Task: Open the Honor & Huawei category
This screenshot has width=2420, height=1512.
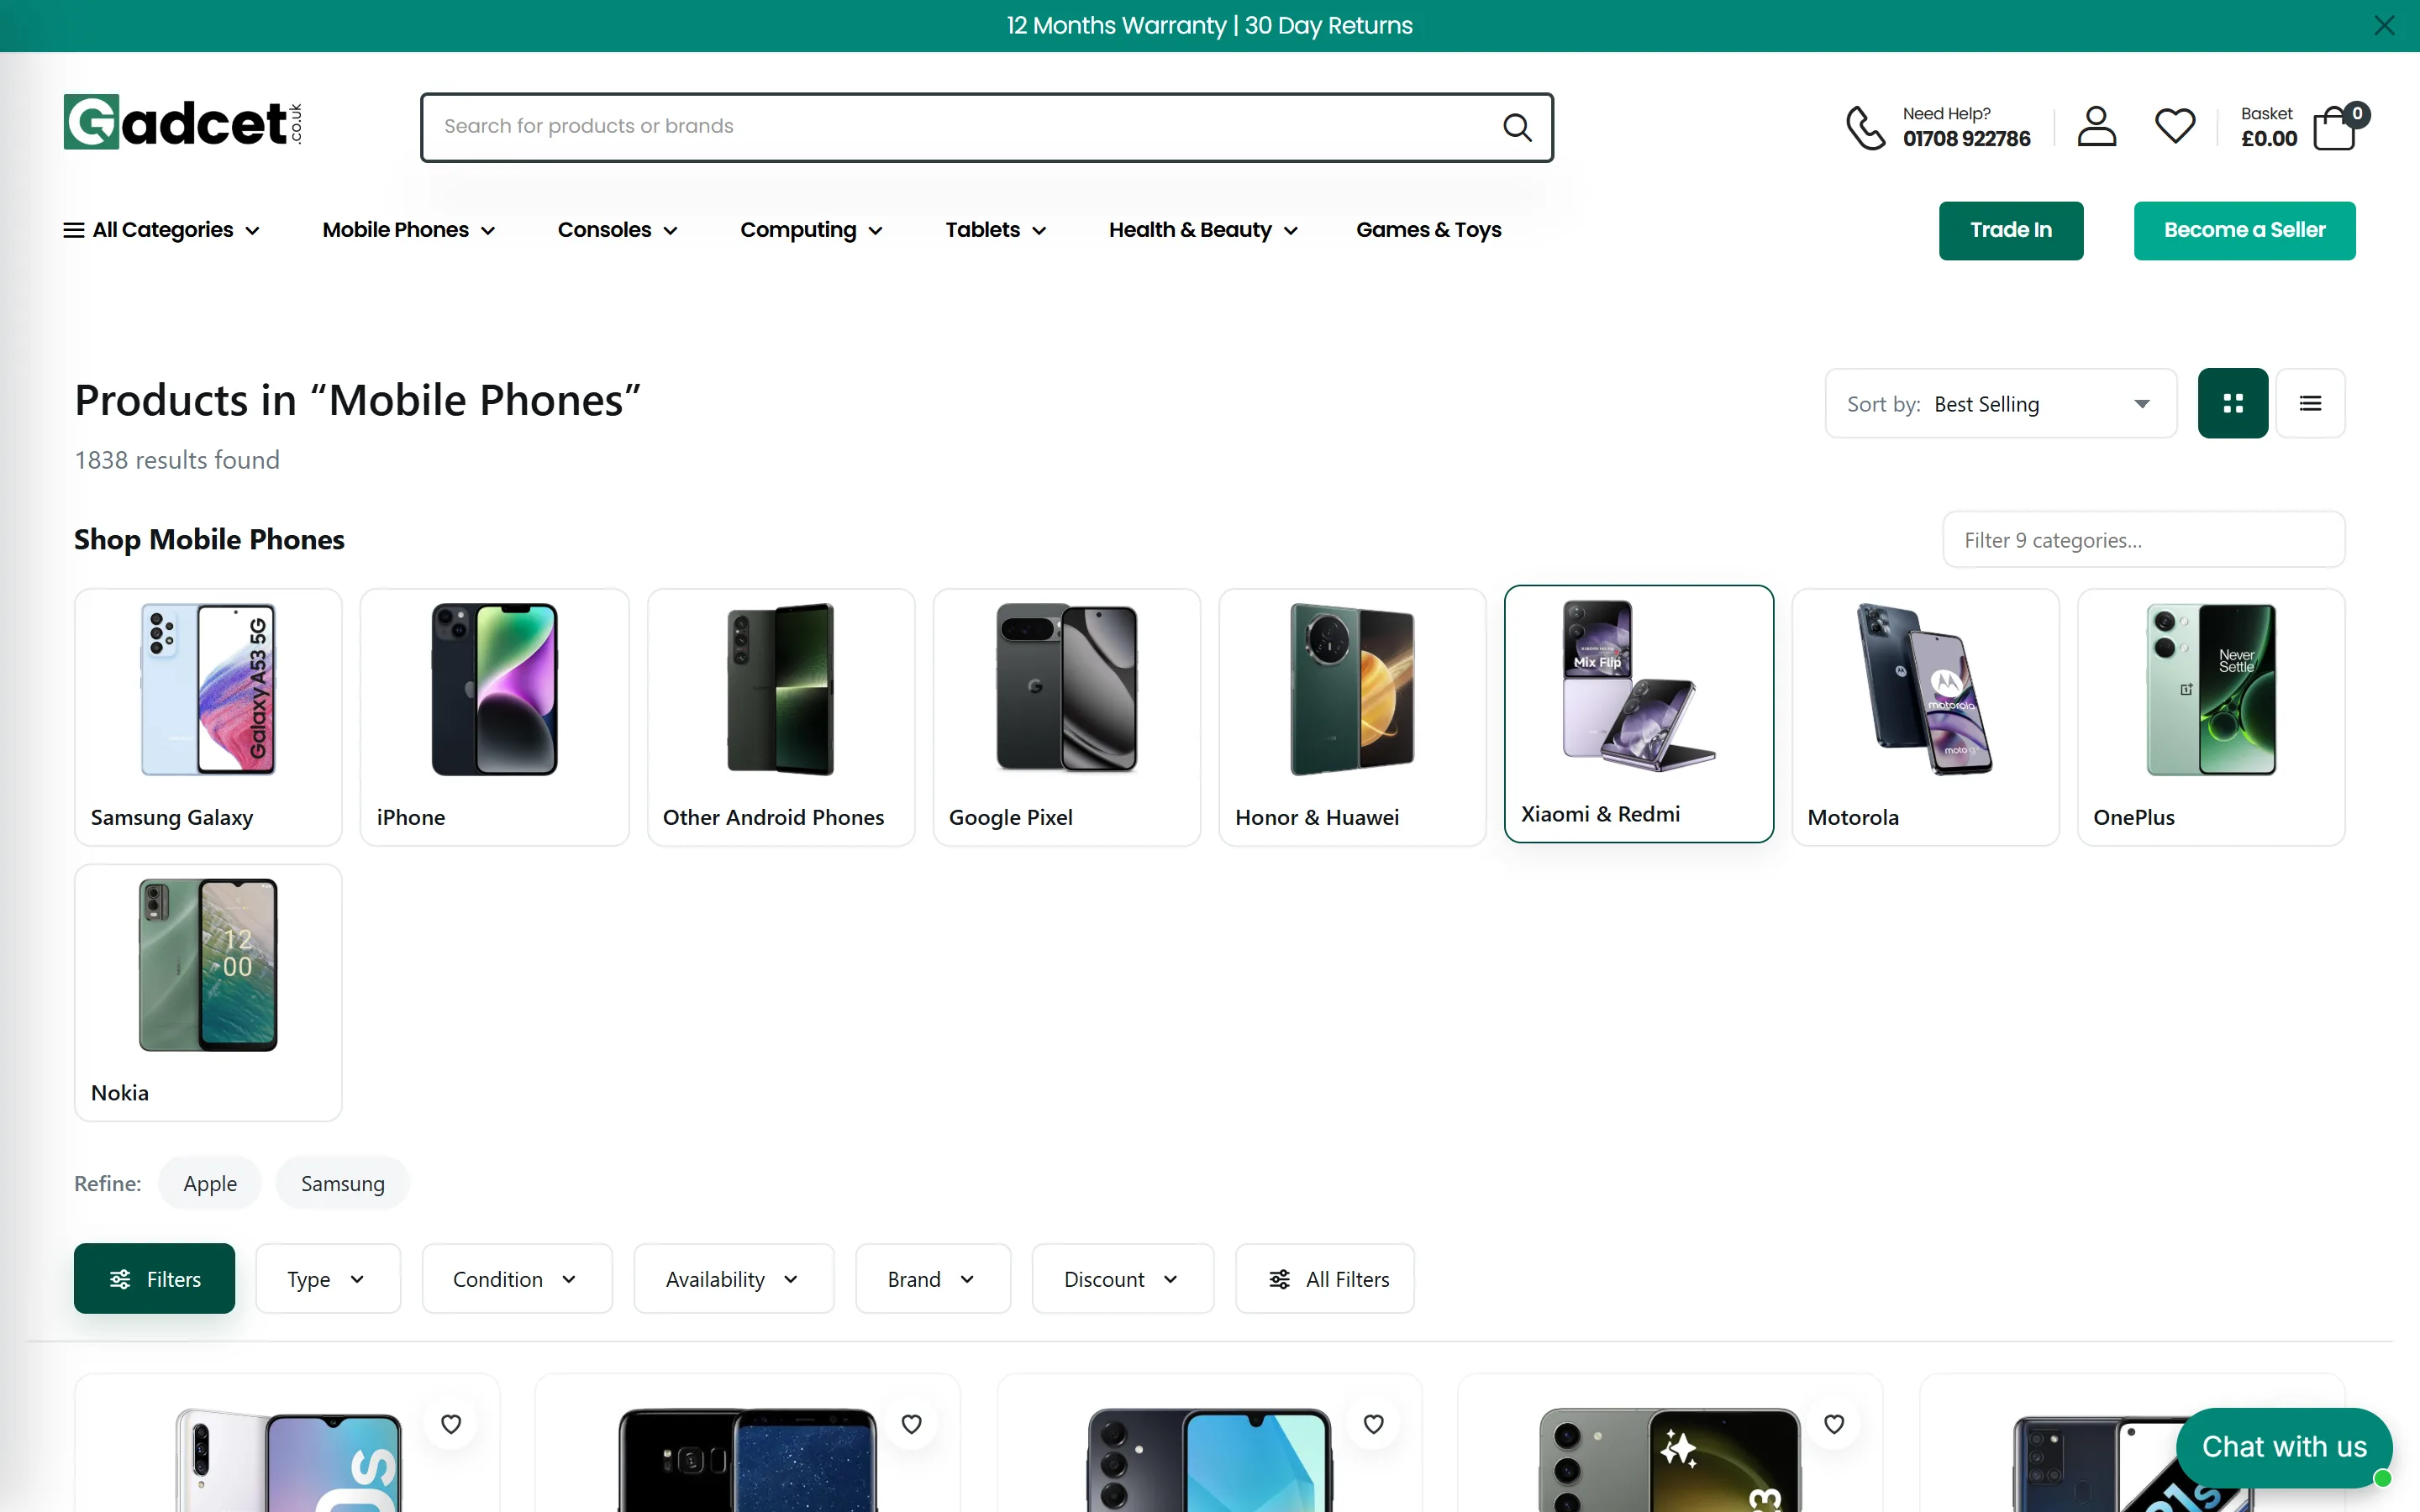Action: [x=1352, y=717]
